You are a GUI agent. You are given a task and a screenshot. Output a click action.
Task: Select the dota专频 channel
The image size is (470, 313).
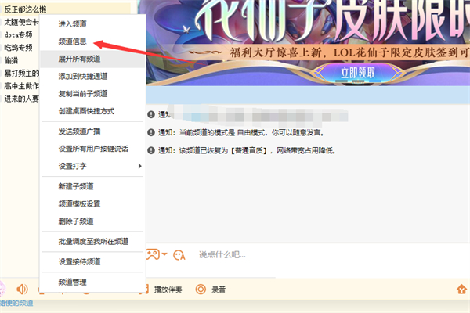[18, 34]
